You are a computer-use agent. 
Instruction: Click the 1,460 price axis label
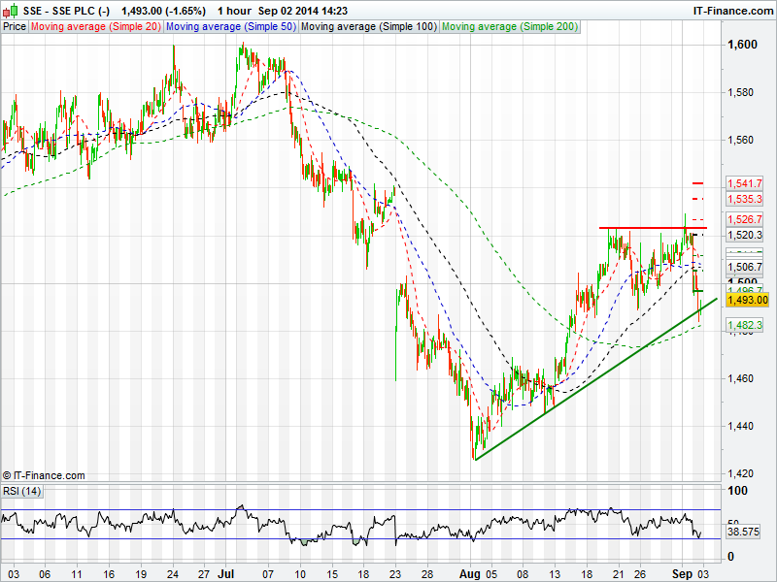(740, 378)
